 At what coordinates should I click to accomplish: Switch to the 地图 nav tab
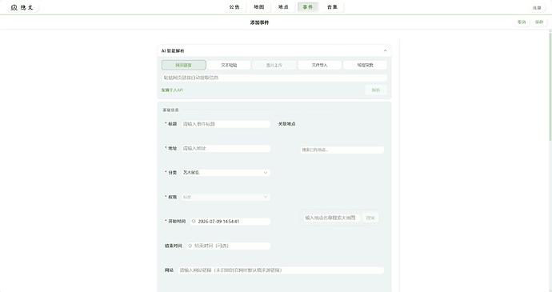(259, 7)
